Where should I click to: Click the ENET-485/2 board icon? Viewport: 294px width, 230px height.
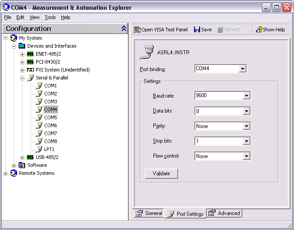coord(30,54)
